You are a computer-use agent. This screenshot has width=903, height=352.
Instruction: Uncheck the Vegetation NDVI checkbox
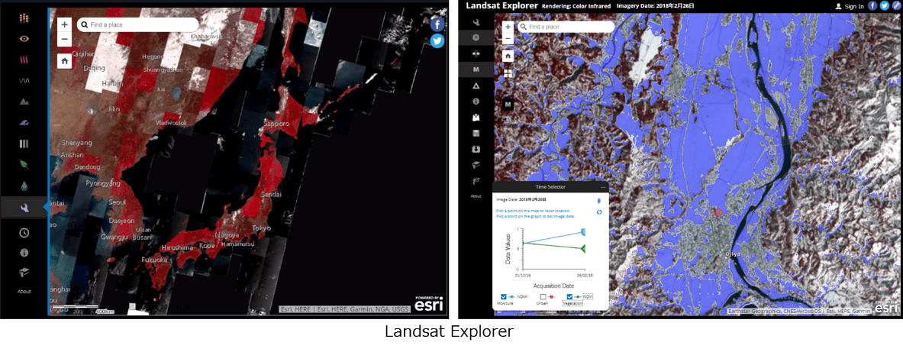pyautogui.click(x=570, y=296)
